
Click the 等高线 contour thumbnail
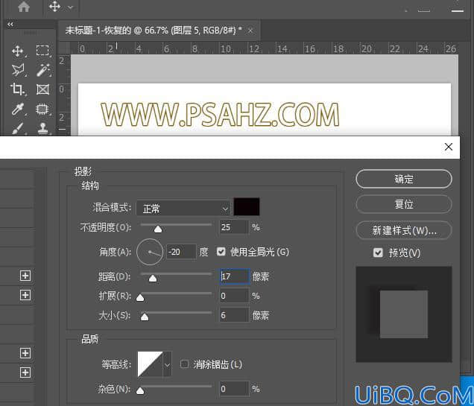click(151, 364)
